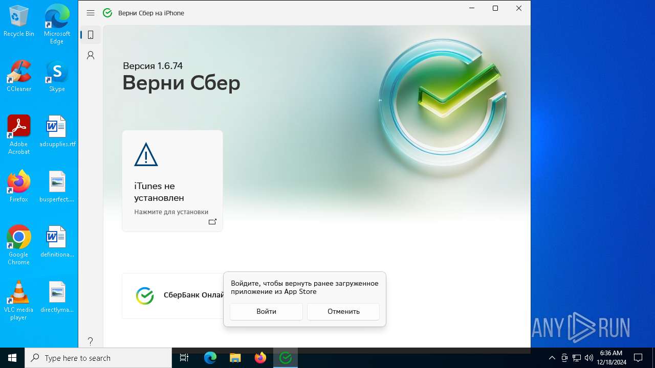655x368 pixels.
Task: Open Skype desktop shortcut
Action: point(57,76)
